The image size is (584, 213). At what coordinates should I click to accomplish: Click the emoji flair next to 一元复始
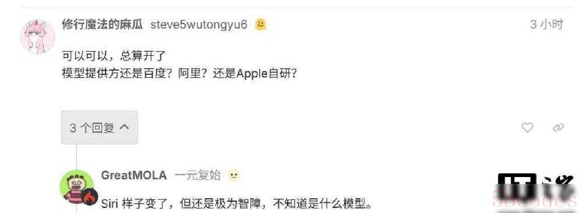point(234,175)
